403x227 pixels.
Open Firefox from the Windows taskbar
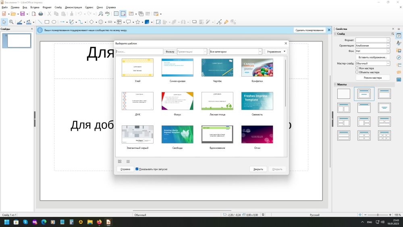point(99,222)
